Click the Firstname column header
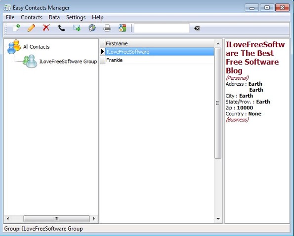294x236 pixels. [x=160, y=43]
